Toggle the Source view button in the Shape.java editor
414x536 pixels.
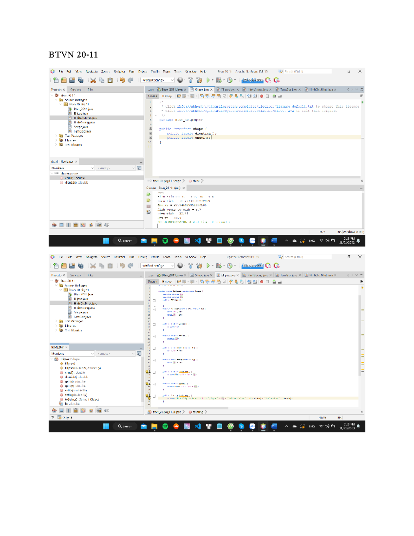pos(152,96)
